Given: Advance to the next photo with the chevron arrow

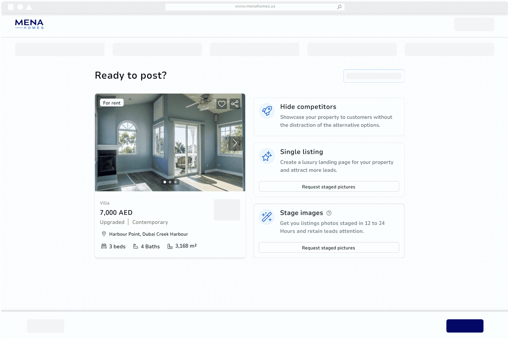Looking at the screenshot, I should coord(235,143).
